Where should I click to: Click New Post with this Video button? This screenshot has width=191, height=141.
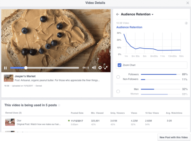tap(174, 137)
